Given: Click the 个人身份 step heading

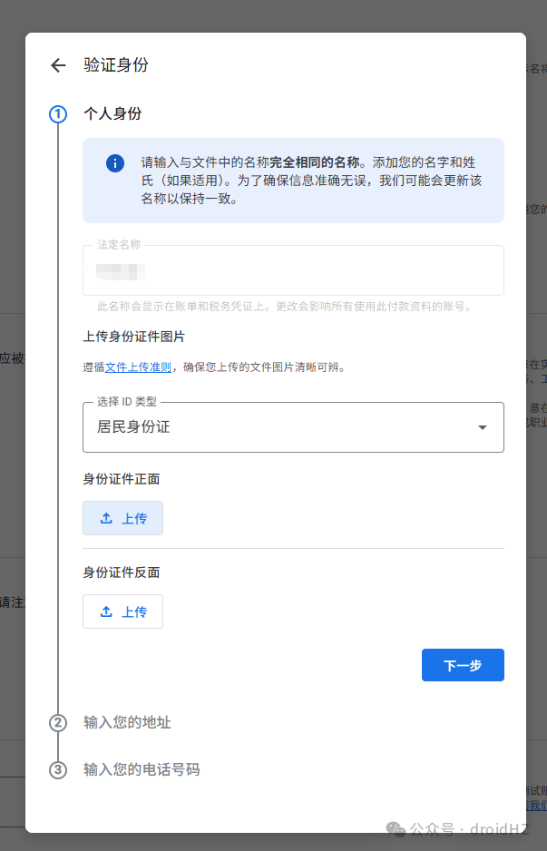Looking at the screenshot, I should coord(112,113).
